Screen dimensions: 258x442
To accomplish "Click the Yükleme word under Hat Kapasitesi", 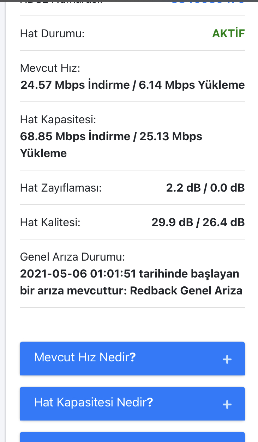I will tap(43, 153).
